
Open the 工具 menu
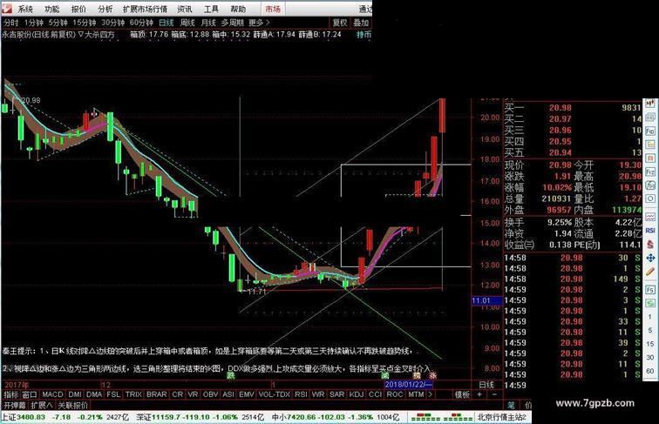point(211,9)
